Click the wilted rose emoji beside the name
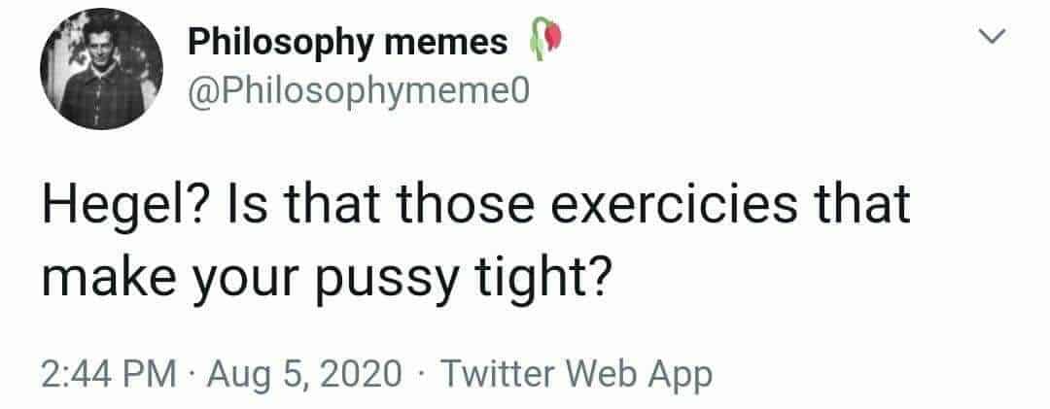The image size is (1050, 409). [544, 40]
